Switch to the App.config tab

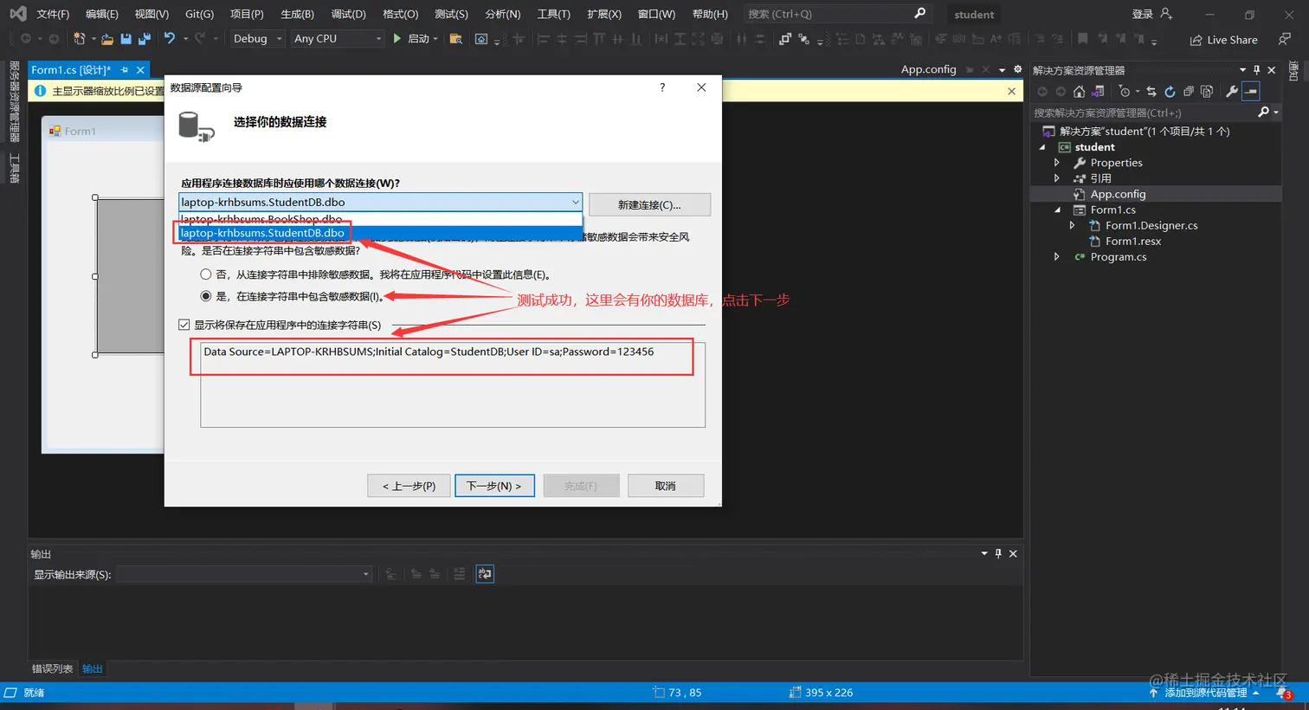click(x=928, y=69)
